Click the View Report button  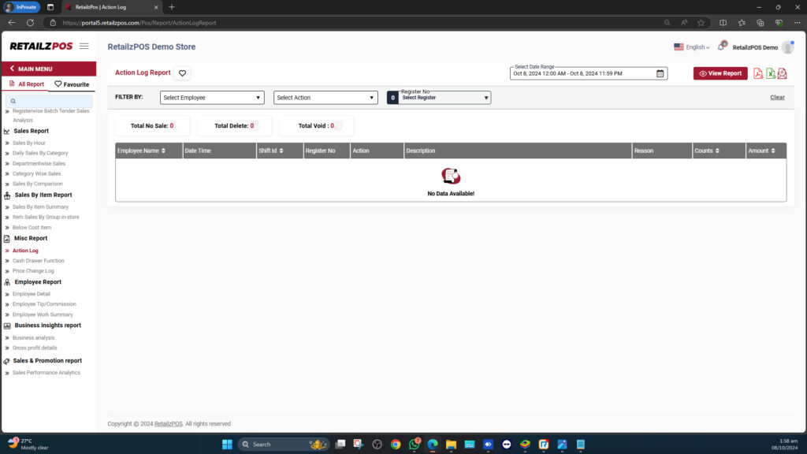point(720,73)
